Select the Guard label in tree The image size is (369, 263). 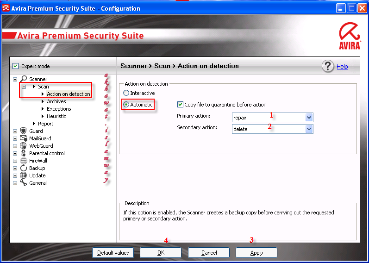(36, 131)
